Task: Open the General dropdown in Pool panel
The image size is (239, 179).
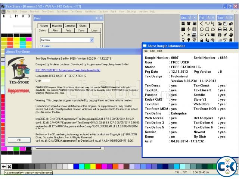Action: point(91,40)
